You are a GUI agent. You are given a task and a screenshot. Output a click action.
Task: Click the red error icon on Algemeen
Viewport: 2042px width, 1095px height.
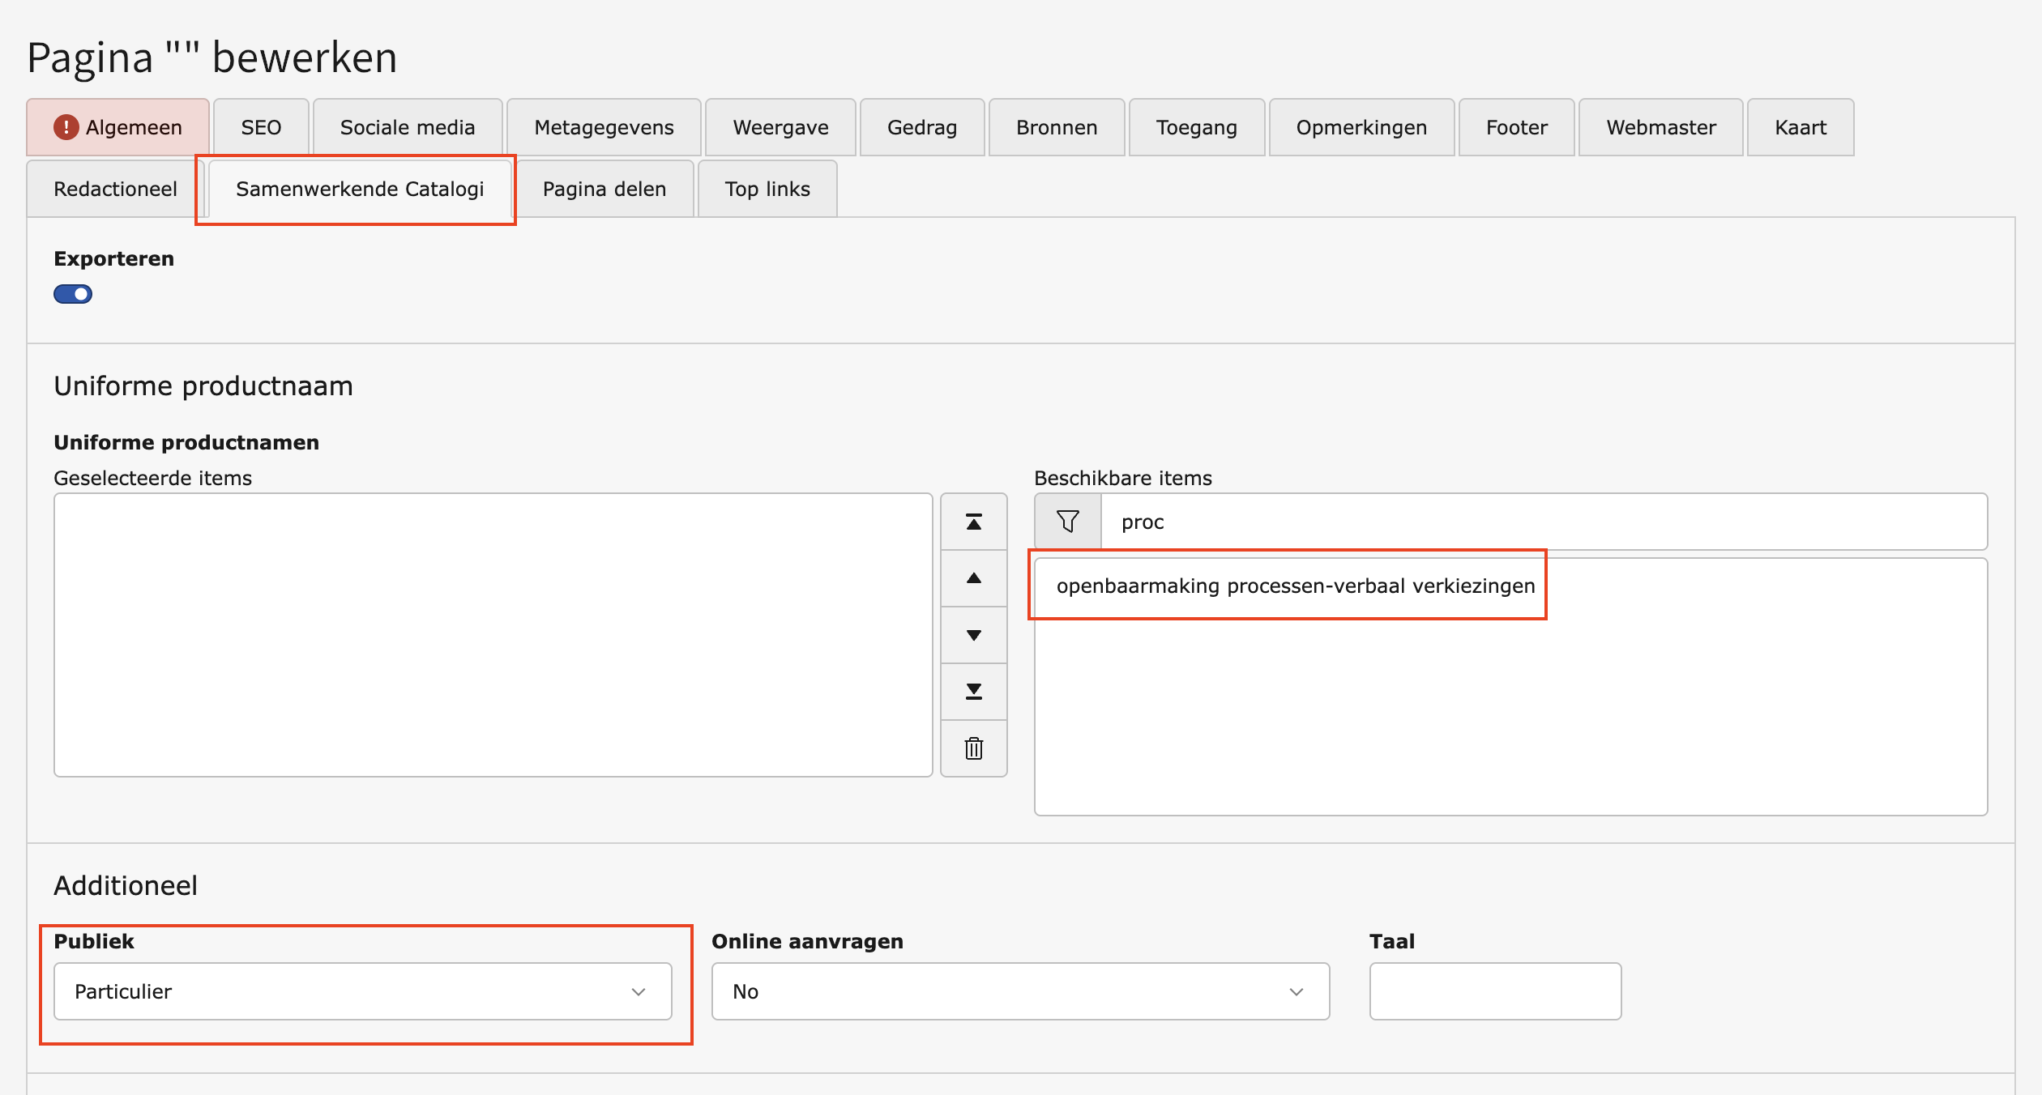point(66,127)
